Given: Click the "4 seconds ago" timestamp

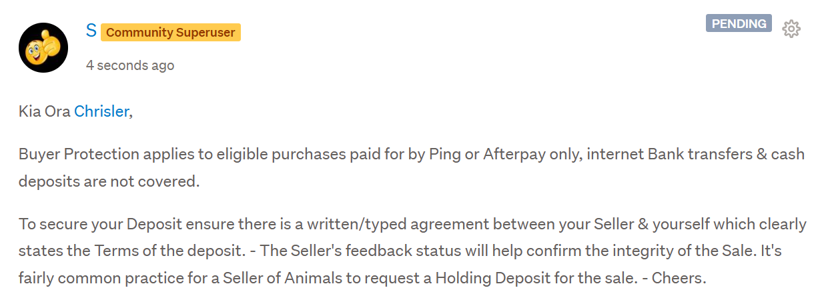Looking at the screenshot, I should click(130, 65).
